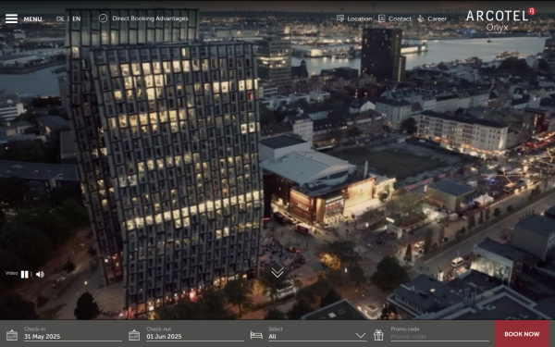The height and width of the screenshot is (347, 555).
Task: Click the Location map icon
Action: click(340, 19)
